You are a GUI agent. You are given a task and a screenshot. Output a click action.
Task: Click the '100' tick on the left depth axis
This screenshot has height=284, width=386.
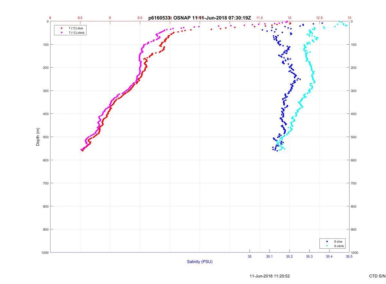click(45, 45)
